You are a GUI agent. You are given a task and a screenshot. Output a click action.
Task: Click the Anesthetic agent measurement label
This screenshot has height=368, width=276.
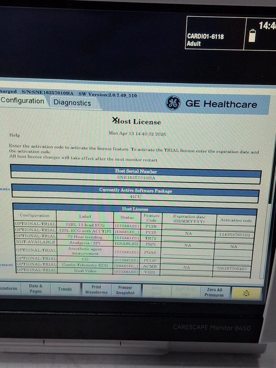[85, 251]
